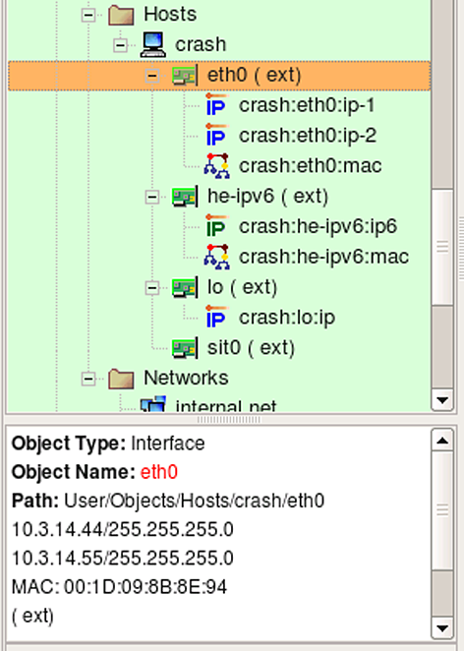Click the Networks folder icon
The height and width of the screenshot is (651, 464).
121,379
